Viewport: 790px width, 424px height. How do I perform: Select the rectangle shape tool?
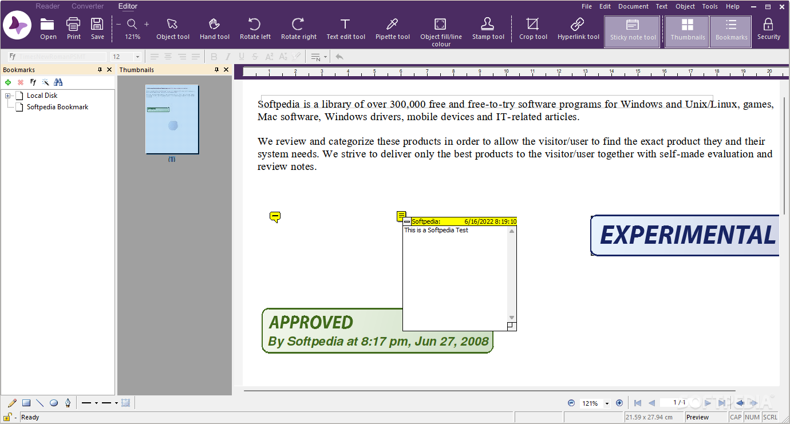tap(26, 403)
